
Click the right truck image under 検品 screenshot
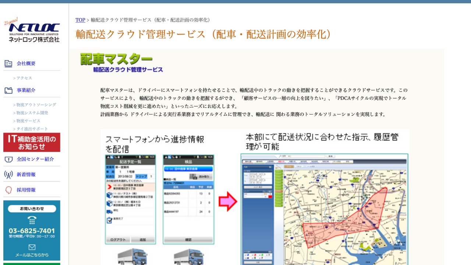coord(189,257)
